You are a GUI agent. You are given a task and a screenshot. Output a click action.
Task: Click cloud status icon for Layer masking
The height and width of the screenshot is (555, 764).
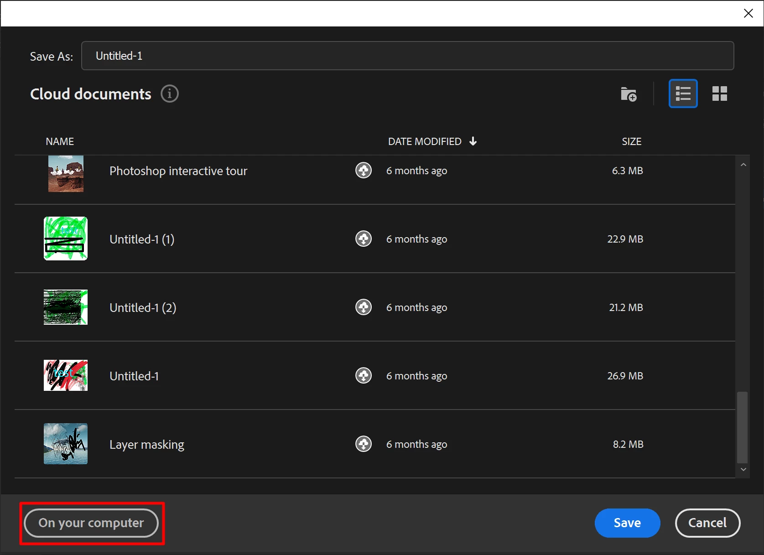364,444
